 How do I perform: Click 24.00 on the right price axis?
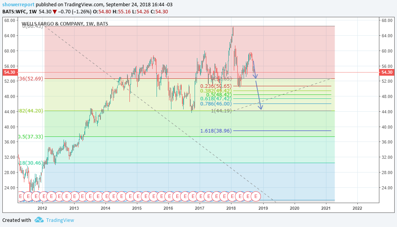(x=387, y=188)
